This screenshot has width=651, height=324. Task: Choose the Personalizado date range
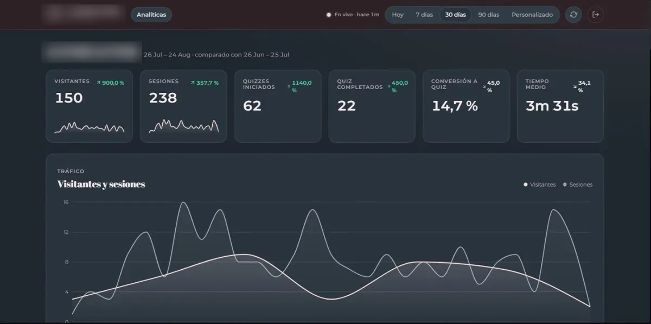[532, 15]
